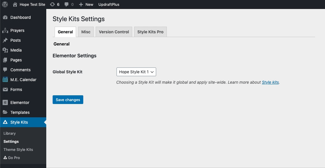Click the M.E. Calendar icon
Viewport: 325px width, 168px height.
tap(5, 80)
